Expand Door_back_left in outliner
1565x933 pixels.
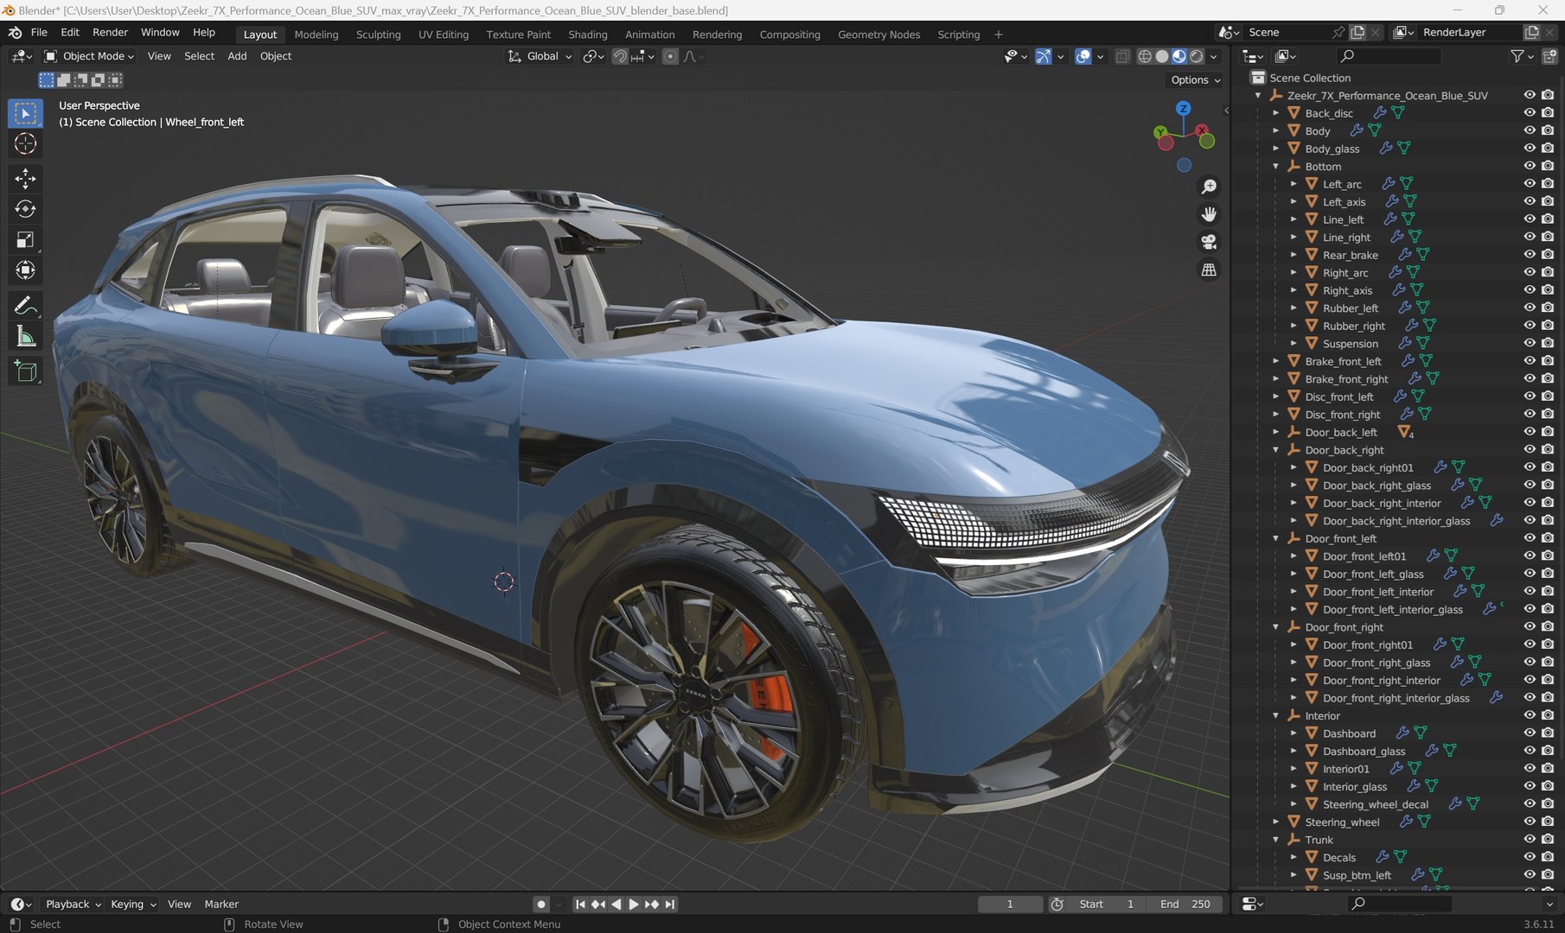(x=1276, y=432)
